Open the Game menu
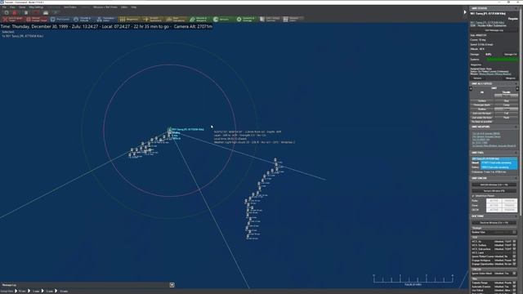523x294 pixels. 22,7
